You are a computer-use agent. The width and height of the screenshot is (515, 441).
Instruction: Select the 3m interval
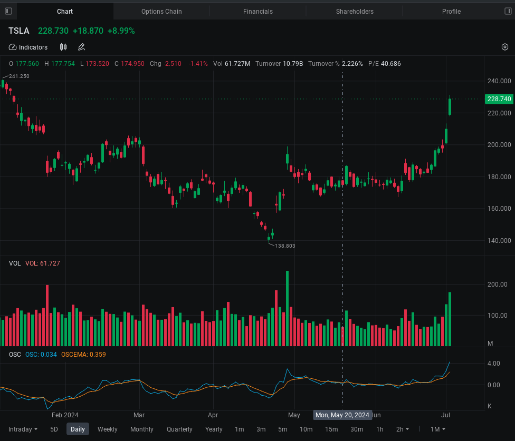[261, 429]
